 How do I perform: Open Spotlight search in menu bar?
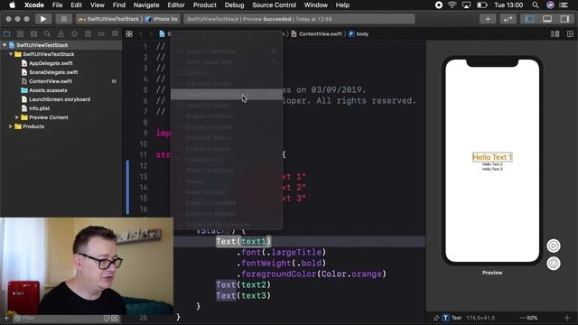pos(536,5)
